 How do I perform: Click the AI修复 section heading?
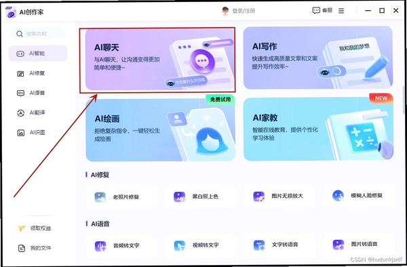click(x=100, y=175)
